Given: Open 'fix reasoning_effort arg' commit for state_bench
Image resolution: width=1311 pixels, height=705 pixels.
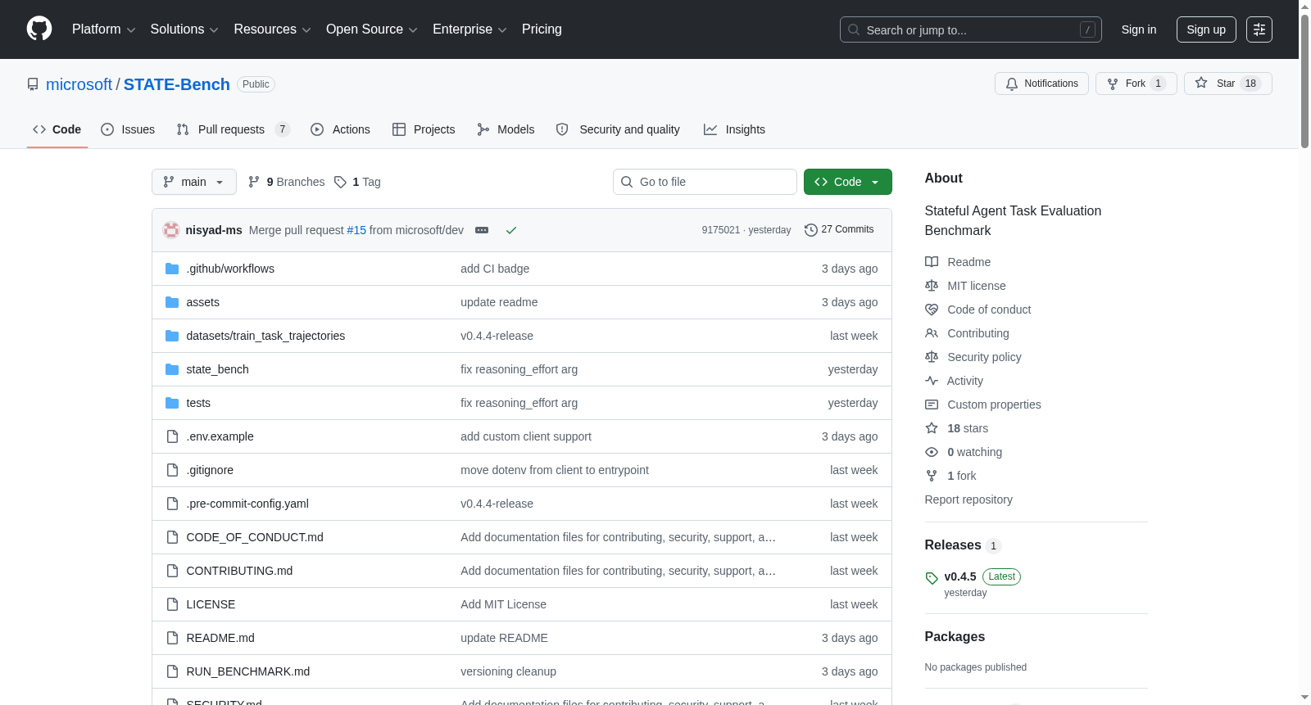Looking at the screenshot, I should pos(519,369).
